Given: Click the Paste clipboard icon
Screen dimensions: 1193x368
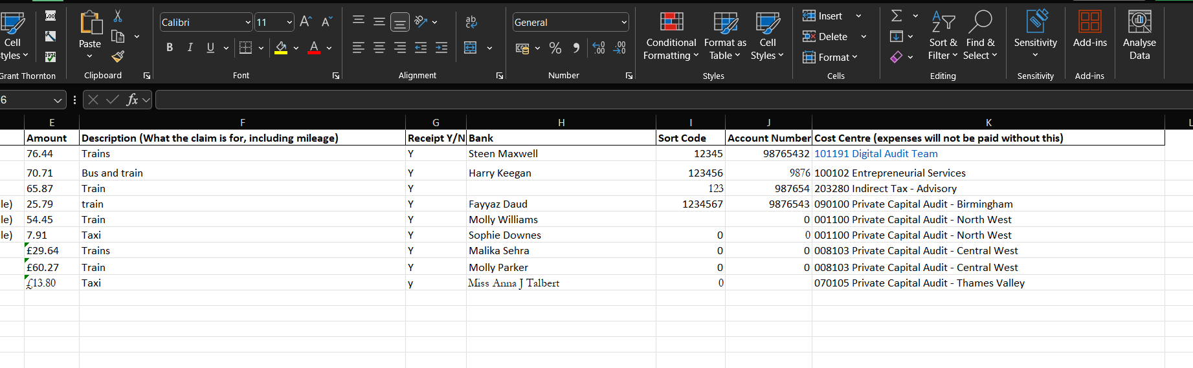Looking at the screenshot, I should tap(91, 23).
